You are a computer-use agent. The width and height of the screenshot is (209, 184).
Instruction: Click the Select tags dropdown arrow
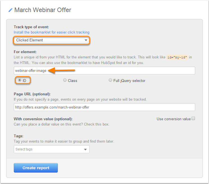(85, 150)
